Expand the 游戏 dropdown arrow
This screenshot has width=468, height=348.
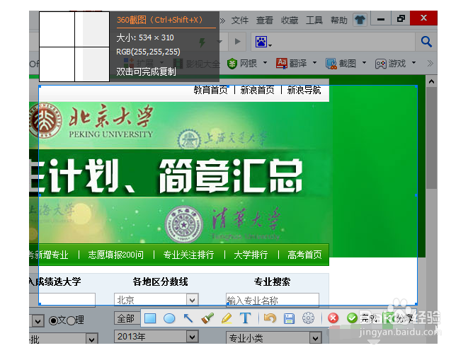pos(413,63)
